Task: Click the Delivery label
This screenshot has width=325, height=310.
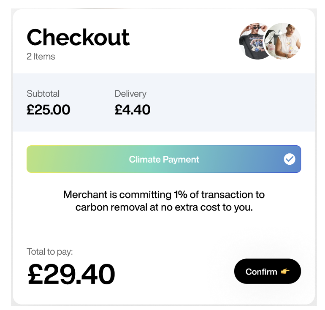Action: (x=130, y=94)
